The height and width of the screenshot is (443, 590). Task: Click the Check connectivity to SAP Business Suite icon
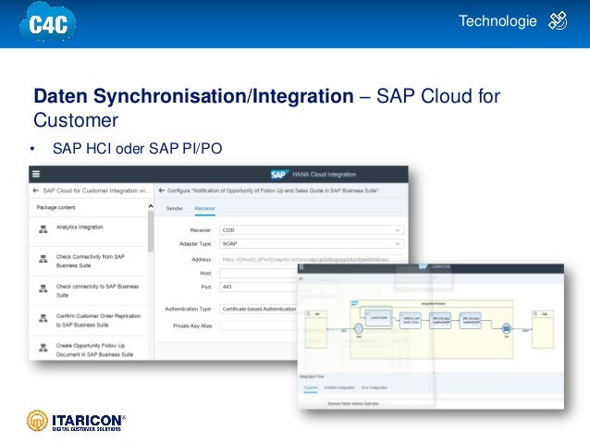(x=43, y=289)
